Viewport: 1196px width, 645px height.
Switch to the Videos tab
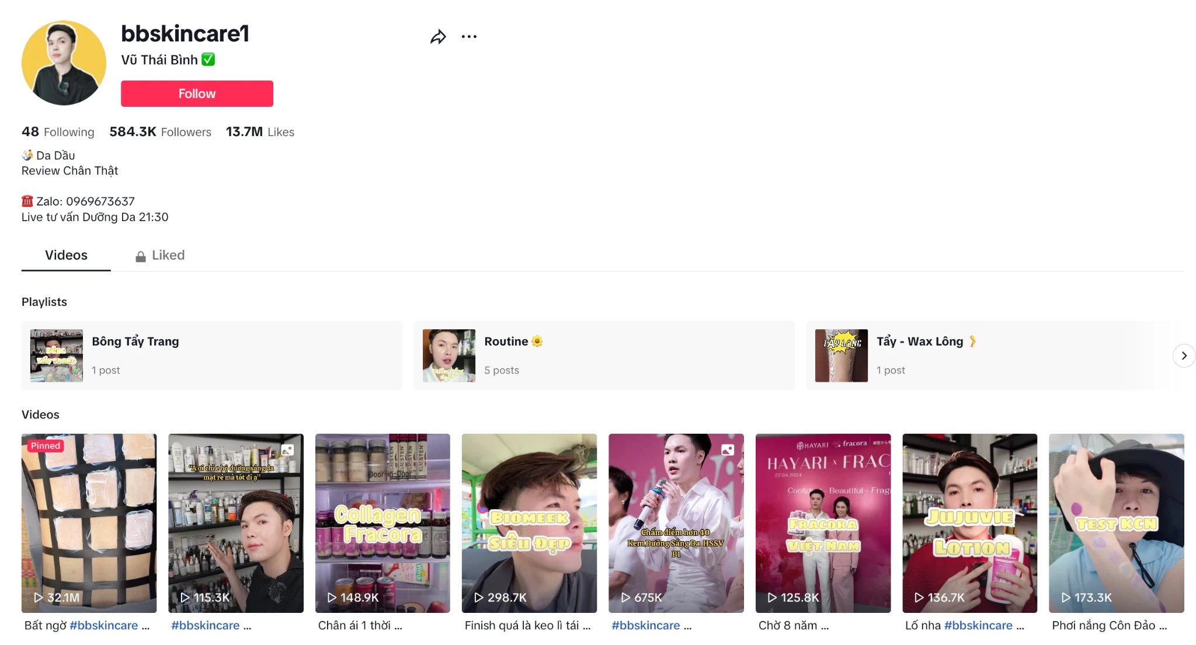(66, 256)
